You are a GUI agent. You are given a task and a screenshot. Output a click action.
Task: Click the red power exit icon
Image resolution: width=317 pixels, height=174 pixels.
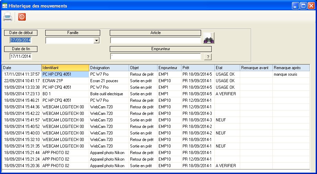22,17
